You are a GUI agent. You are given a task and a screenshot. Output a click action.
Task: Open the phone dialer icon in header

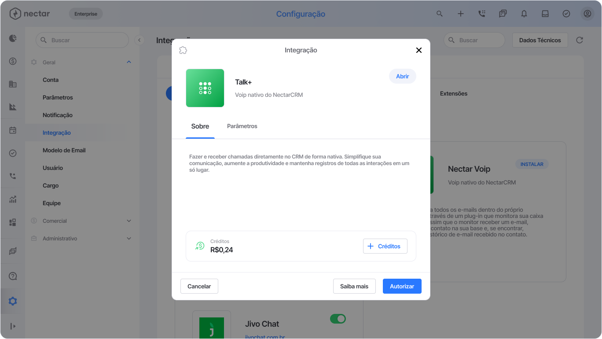point(482,14)
